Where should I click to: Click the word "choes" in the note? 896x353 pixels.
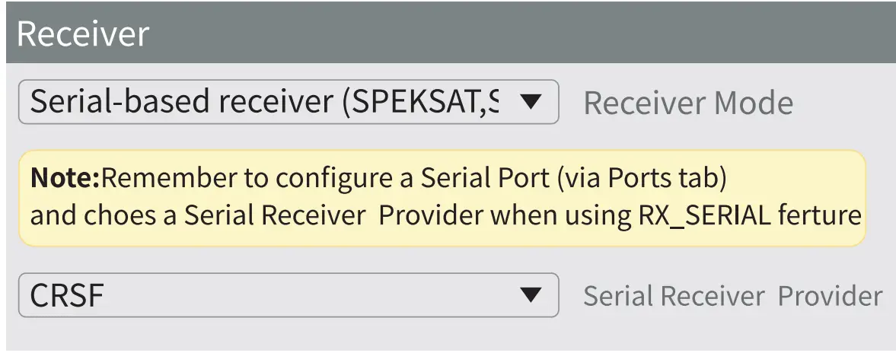[x=107, y=215]
